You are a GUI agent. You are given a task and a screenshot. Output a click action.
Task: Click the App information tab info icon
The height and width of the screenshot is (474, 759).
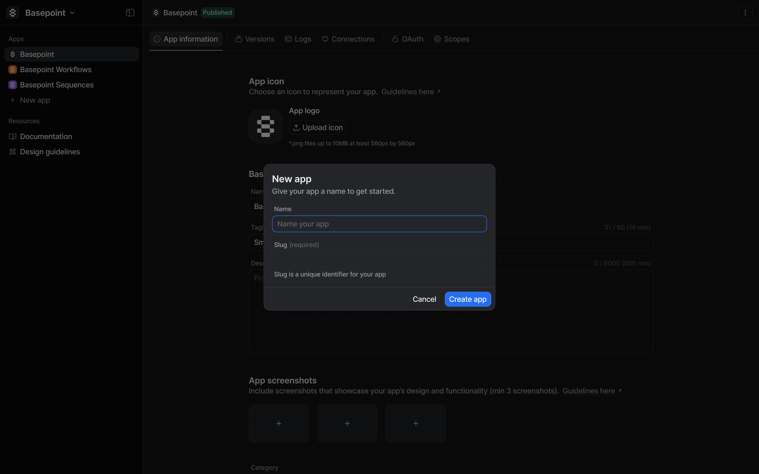tap(157, 39)
